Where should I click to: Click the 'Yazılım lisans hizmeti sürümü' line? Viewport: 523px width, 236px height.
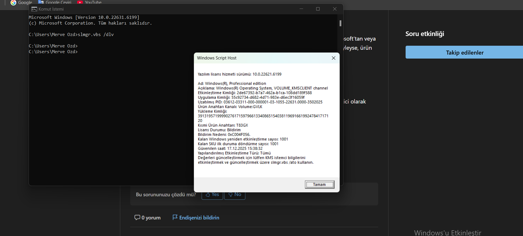(x=240, y=74)
